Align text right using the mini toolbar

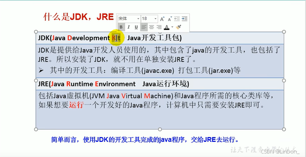click(x=159, y=27)
